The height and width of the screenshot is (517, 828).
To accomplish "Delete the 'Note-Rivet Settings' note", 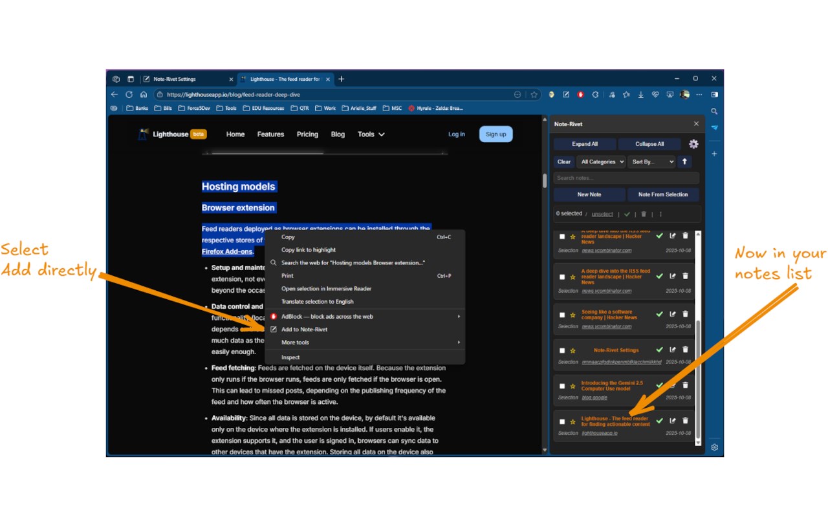I will pyautogui.click(x=686, y=350).
